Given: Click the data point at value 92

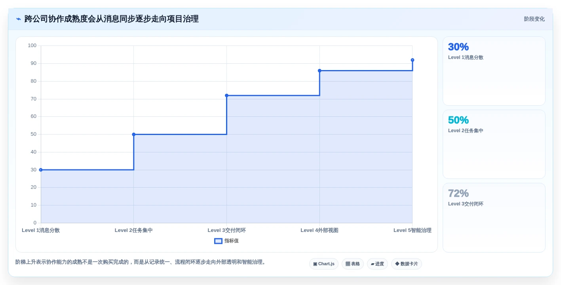Looking at the screenshot, I should [x=413, y=60].
